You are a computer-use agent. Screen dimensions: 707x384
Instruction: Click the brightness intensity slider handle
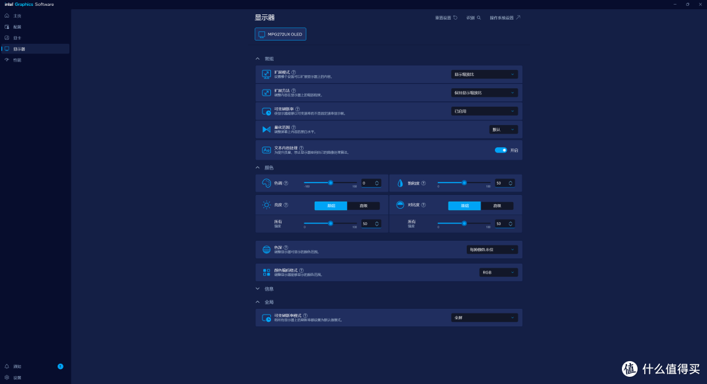coord(331,224)
